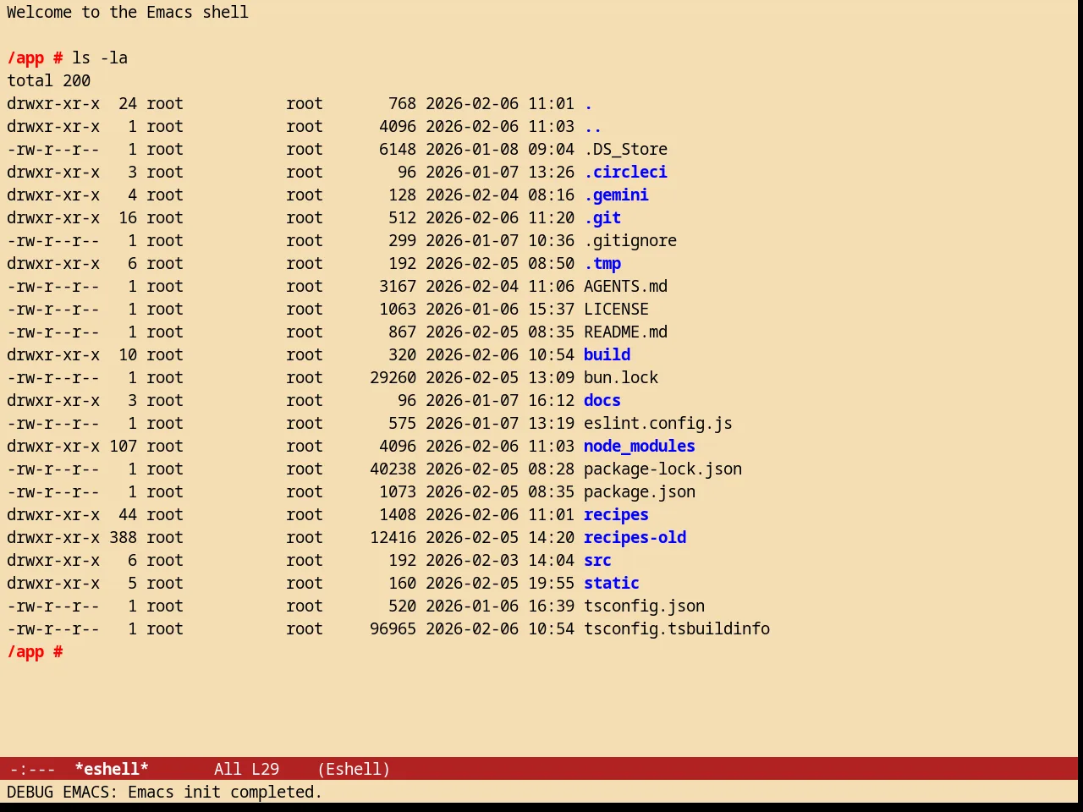Screen dimensions: 1083x812
Task: Click the LICENSE file name
Action: click(616, 310)
